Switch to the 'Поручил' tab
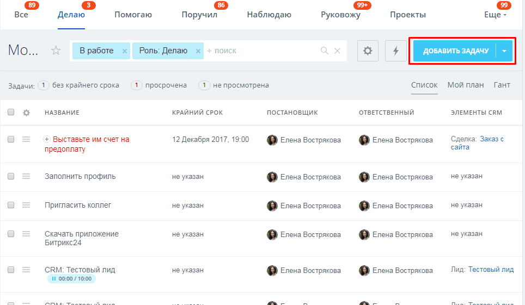This screenshot has width=525, height=305. pyautogui.click(x=199, y=15)
